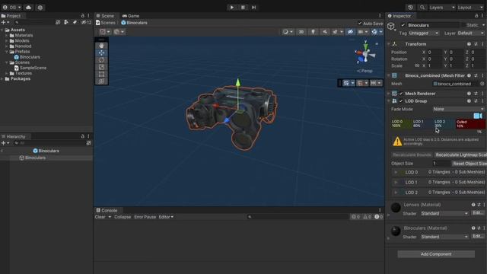Select the Move tool in scene toolbar
This screenshot has height=274, width=487.
101,53
